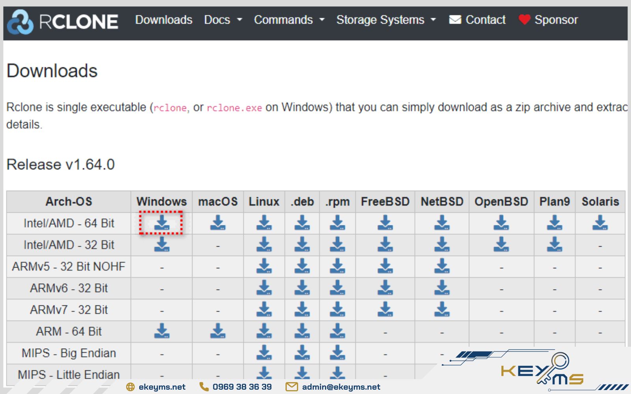
Task: Download Plan9 Intel/AMD 64 Bit build
Action: (x=554, y=223)
